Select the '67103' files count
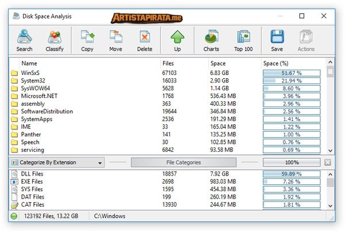345x232 pixels. [170, 73]
